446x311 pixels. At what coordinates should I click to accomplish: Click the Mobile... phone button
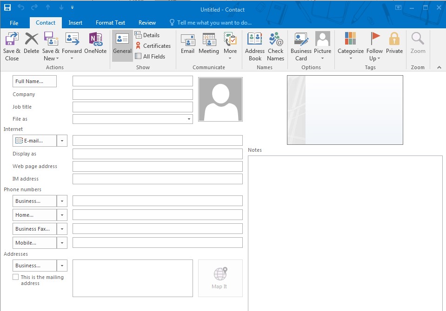pyautogui.click(x=34, y=243)
